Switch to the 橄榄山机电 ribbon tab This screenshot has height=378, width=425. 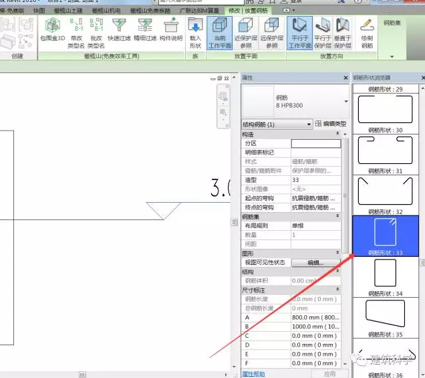pos(106,11)
